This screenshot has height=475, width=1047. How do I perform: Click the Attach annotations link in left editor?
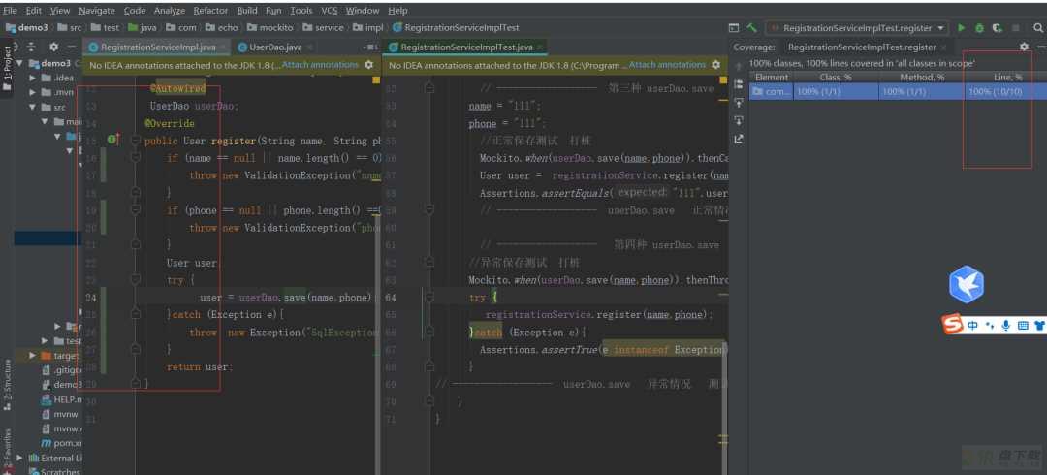[321, 65]
